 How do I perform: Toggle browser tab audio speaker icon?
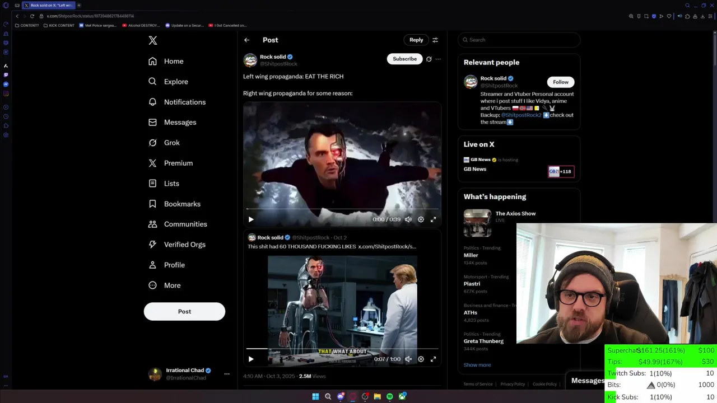click(x=680, y=16)
